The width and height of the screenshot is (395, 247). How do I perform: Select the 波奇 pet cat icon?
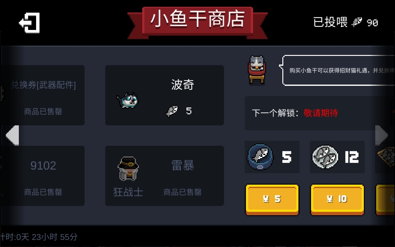tap(127, 100)
